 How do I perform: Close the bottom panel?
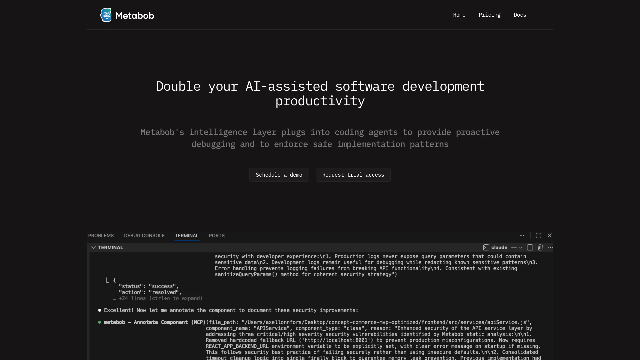(x=550, y=235)
